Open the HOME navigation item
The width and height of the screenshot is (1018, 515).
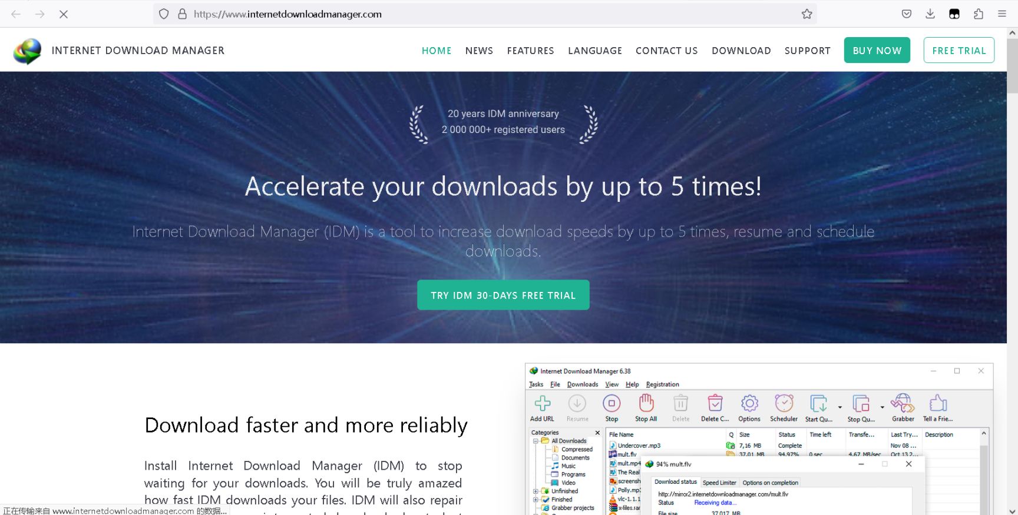click(x=437, y=51)
